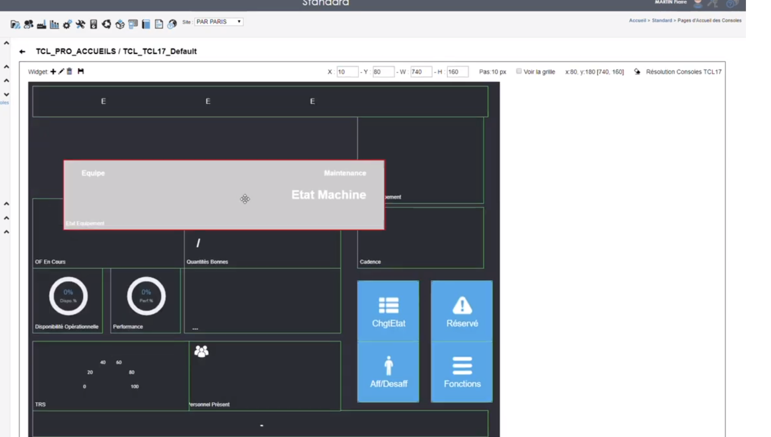This screenshot has width=771, height=437.
Task: Click the W width input field
Action: pos(421,72)
